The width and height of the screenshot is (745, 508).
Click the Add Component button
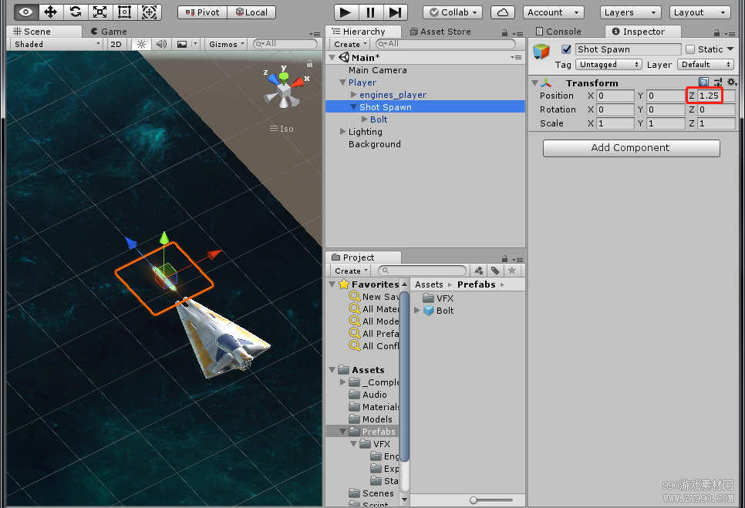631,148
